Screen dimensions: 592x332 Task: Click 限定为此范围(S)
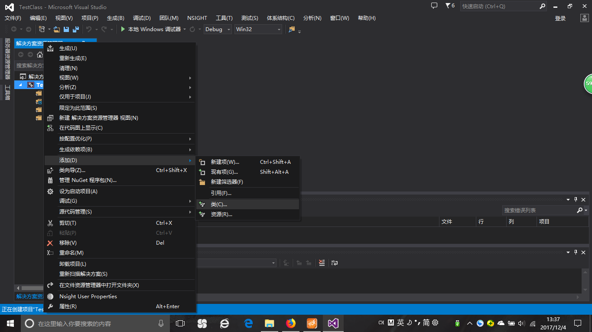tap(120, 108)
